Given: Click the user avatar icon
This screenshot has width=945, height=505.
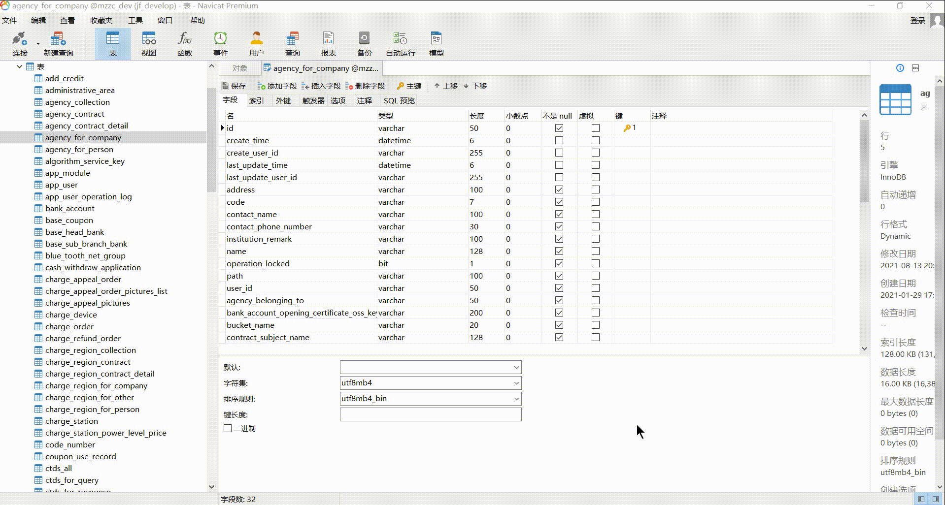Looking at the screenshot, I should click(937, 20).
